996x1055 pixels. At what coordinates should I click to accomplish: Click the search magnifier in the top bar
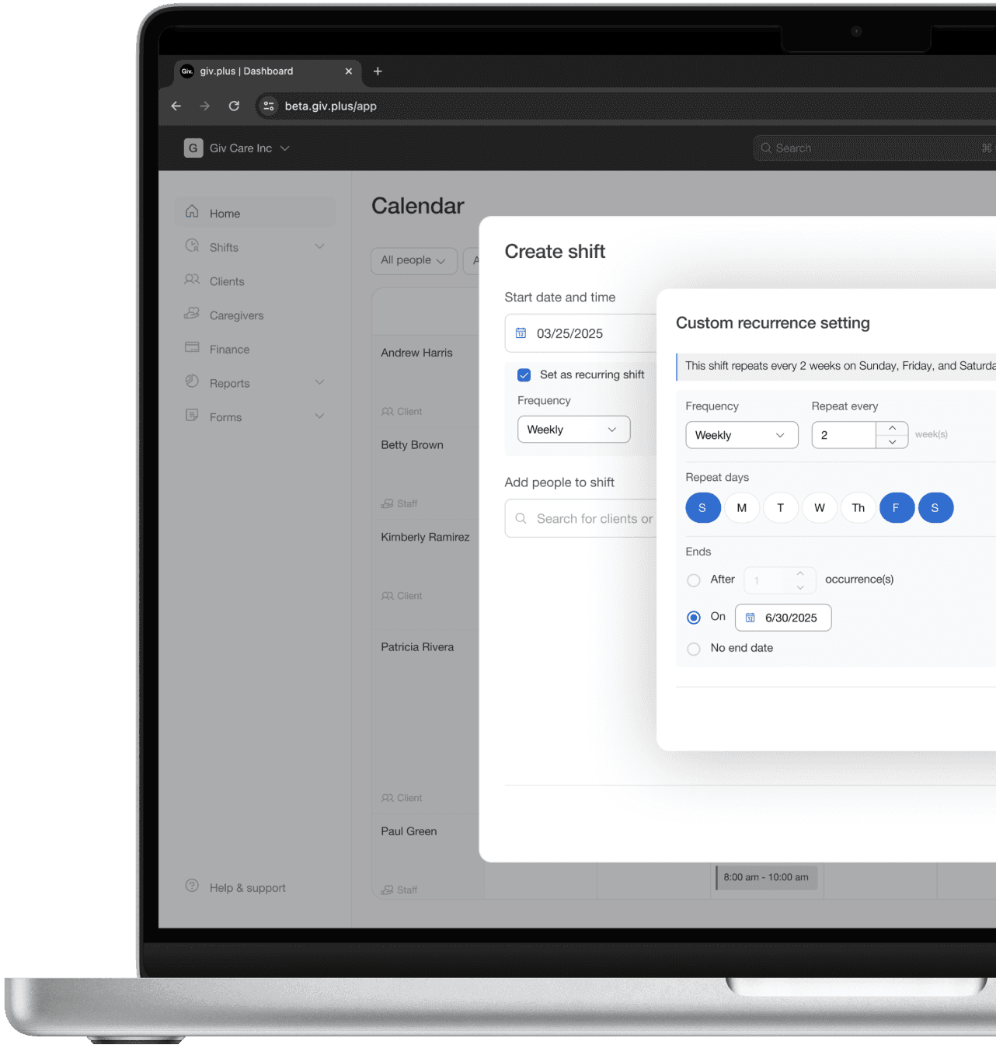[x=766, y=148]
